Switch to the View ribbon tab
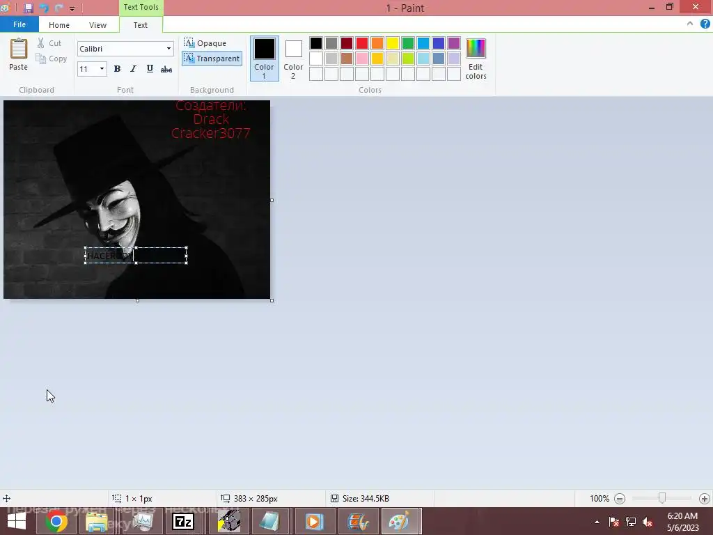Screen dimensions: 713x535 97,25
